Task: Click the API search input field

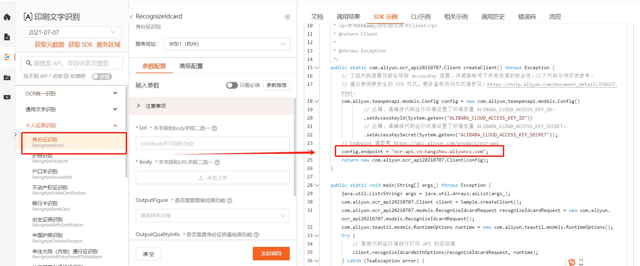Action: [72, 63]
